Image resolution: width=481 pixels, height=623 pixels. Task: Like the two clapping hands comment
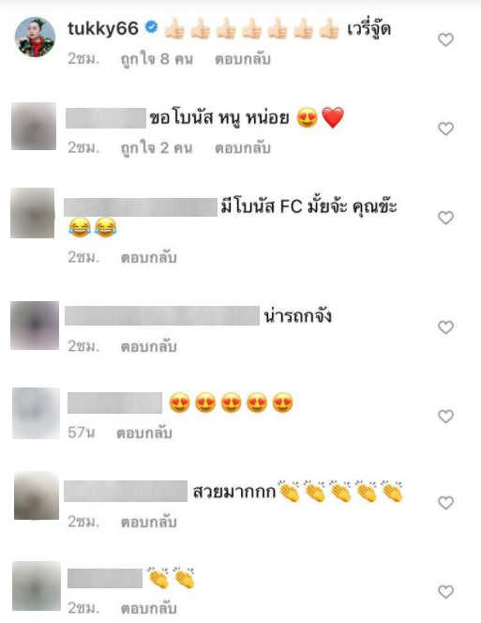pos(445,592)
